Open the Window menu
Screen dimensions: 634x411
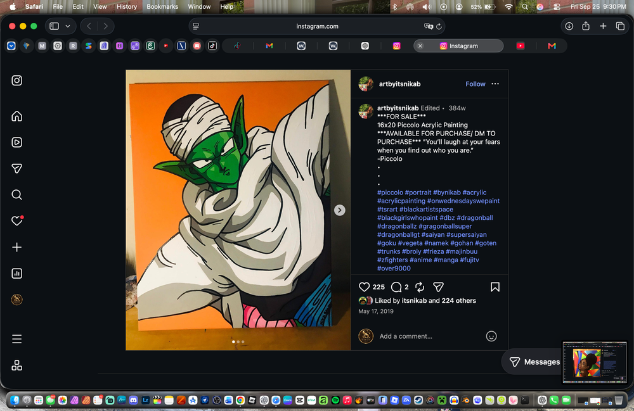[x=199, y=6]
